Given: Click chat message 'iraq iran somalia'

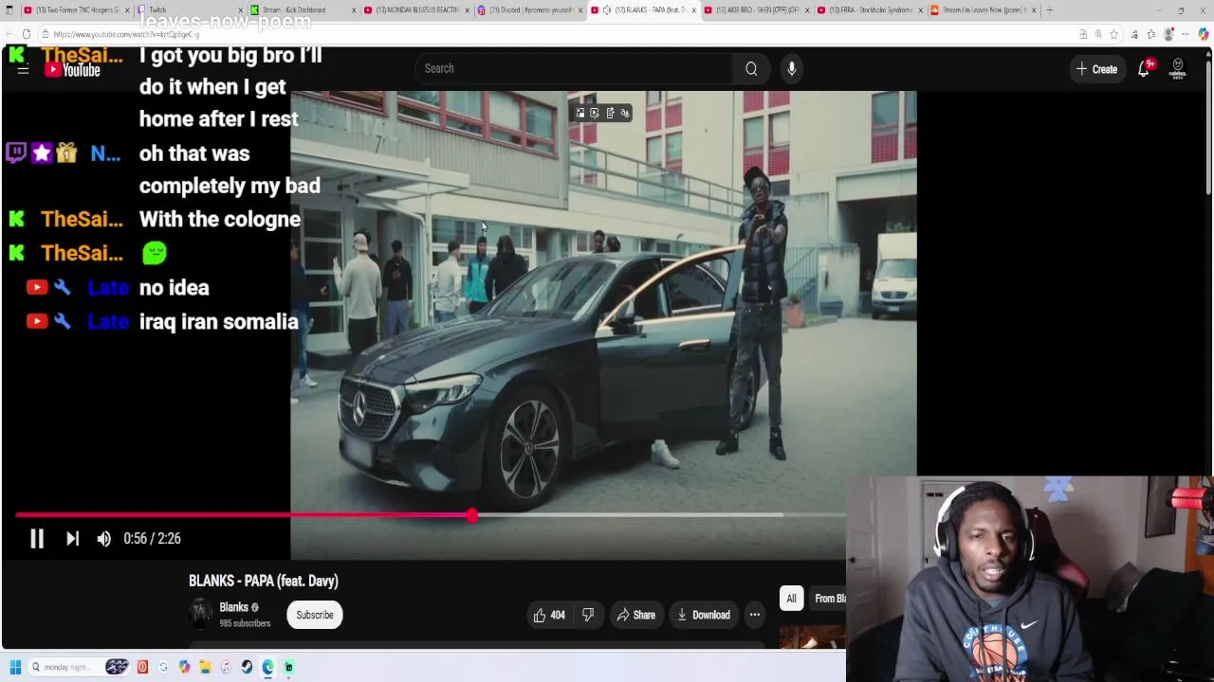Looking at the screenshot, I should click(218, 322).
